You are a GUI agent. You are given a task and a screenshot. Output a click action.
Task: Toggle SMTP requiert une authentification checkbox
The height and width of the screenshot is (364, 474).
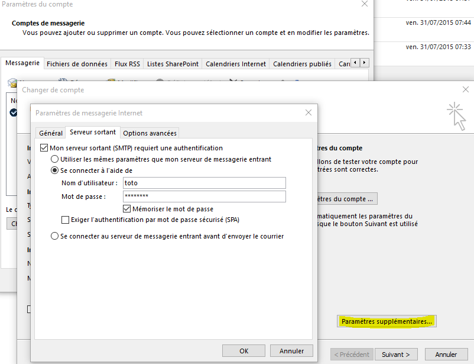44,148
